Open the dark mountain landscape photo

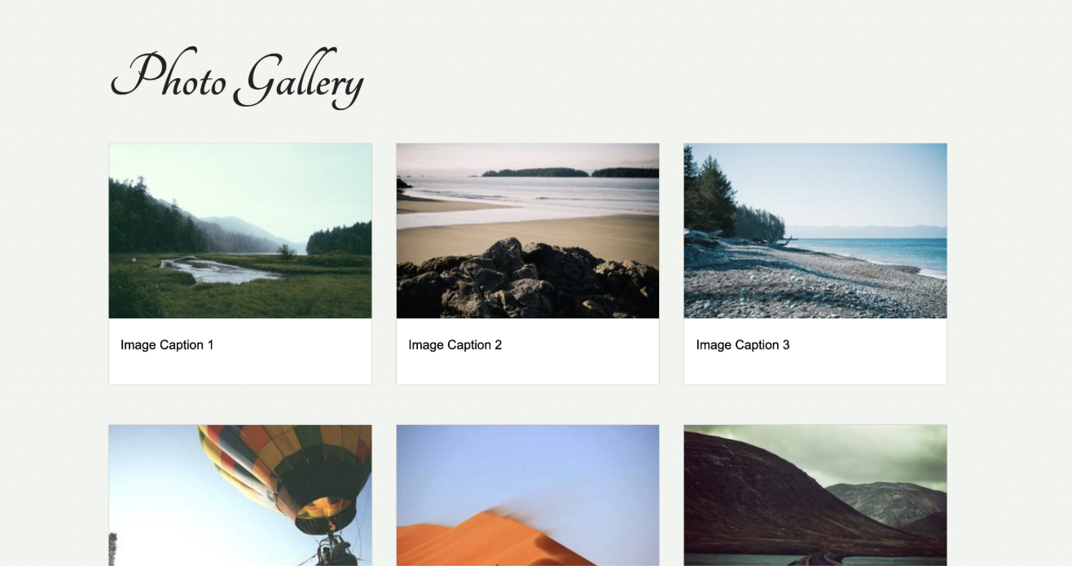[x=815, y=496]
